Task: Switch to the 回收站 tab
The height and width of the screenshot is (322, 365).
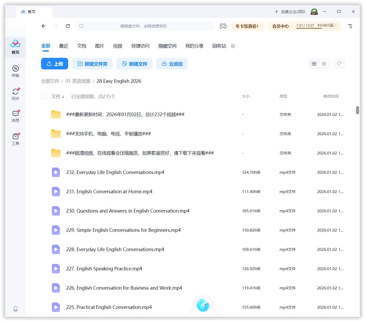Action: [219, 46]
